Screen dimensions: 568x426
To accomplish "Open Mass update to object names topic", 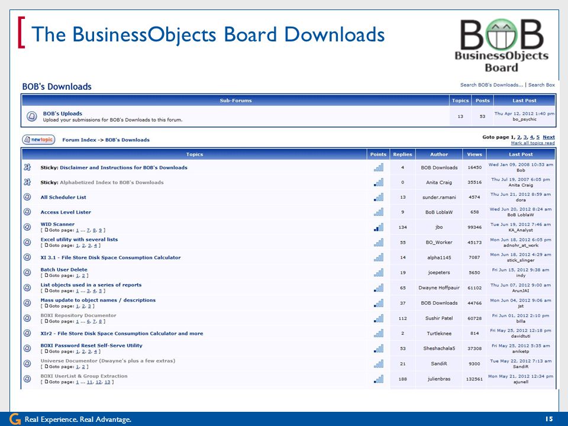I will point(98,300).
